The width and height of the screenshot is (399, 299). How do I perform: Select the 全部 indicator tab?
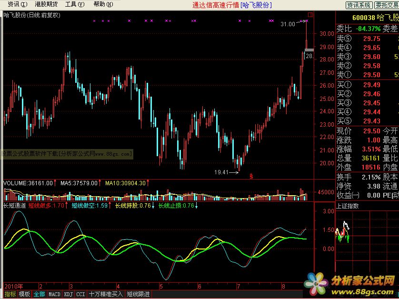click(40, 294)
